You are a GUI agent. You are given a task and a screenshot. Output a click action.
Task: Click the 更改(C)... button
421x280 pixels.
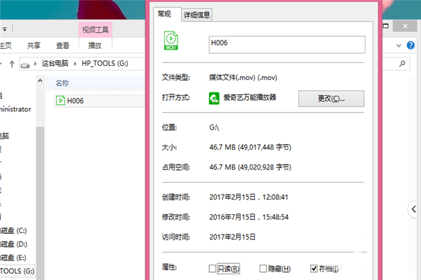331,98
